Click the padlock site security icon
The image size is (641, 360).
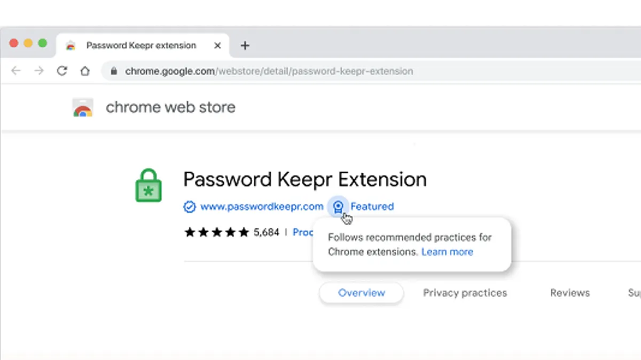(x=113, y=71)
